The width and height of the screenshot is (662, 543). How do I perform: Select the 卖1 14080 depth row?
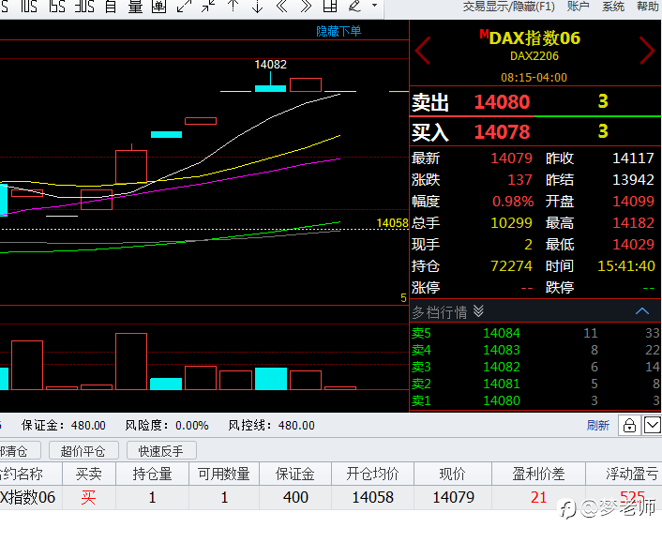pyautogui.click(x=535, y=400)
